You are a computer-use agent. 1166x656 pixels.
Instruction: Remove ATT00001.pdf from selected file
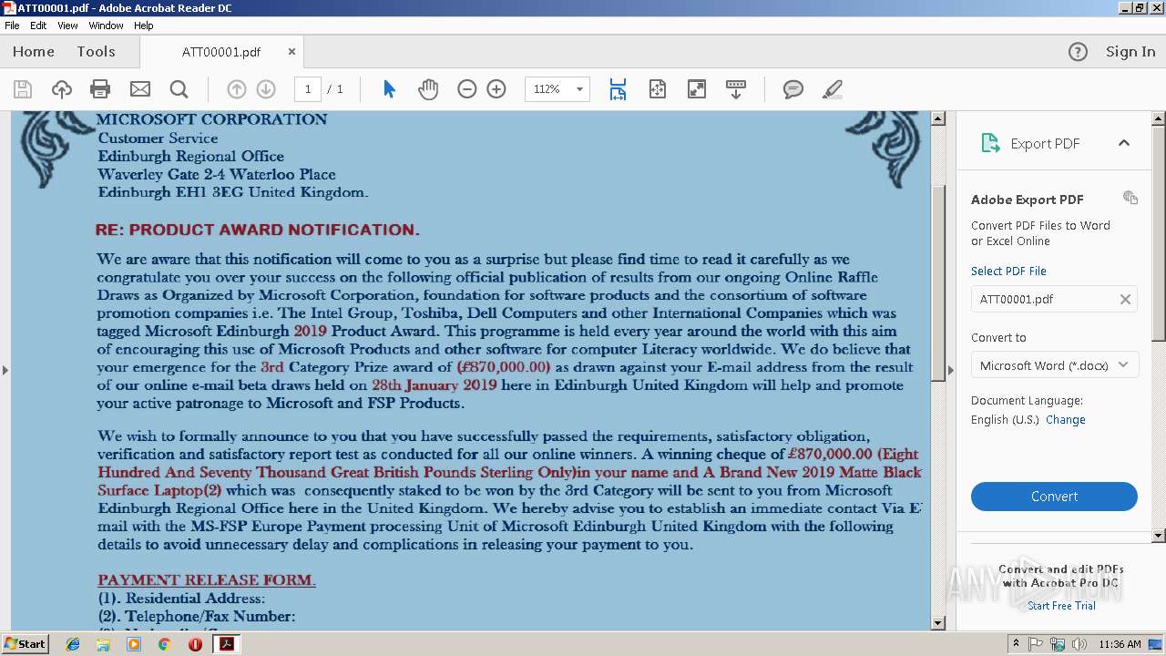[1125, 299]
